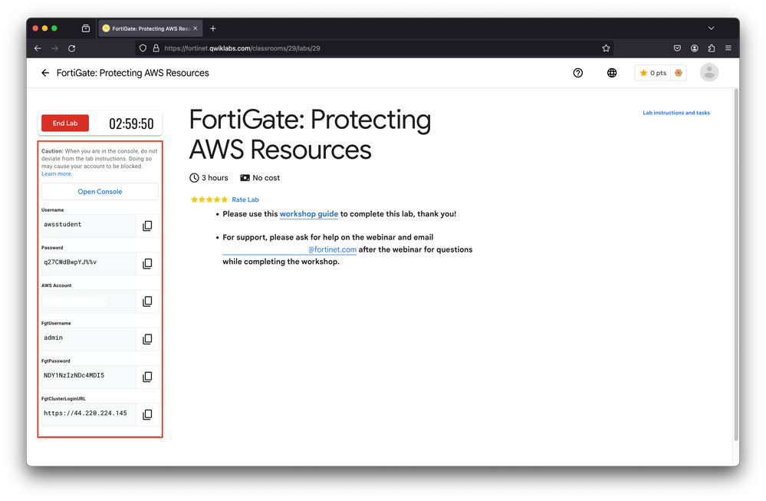Copy the FgtPassword value

pos(147,377)
